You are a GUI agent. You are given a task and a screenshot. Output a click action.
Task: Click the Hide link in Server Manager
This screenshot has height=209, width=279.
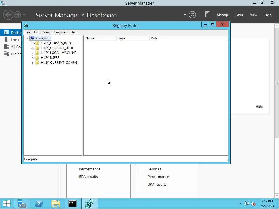pyautogui.click(x=259, y=107)
